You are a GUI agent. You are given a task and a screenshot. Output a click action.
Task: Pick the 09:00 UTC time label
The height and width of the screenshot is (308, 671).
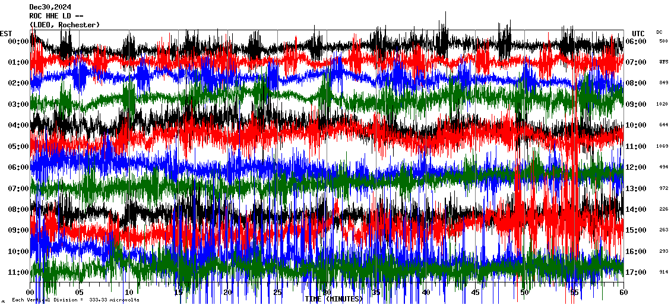pos(635,104)
